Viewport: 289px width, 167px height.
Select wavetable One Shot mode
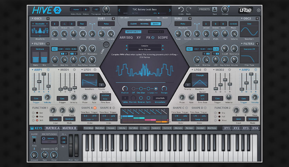pyautogui.click(x=141, y=89)
